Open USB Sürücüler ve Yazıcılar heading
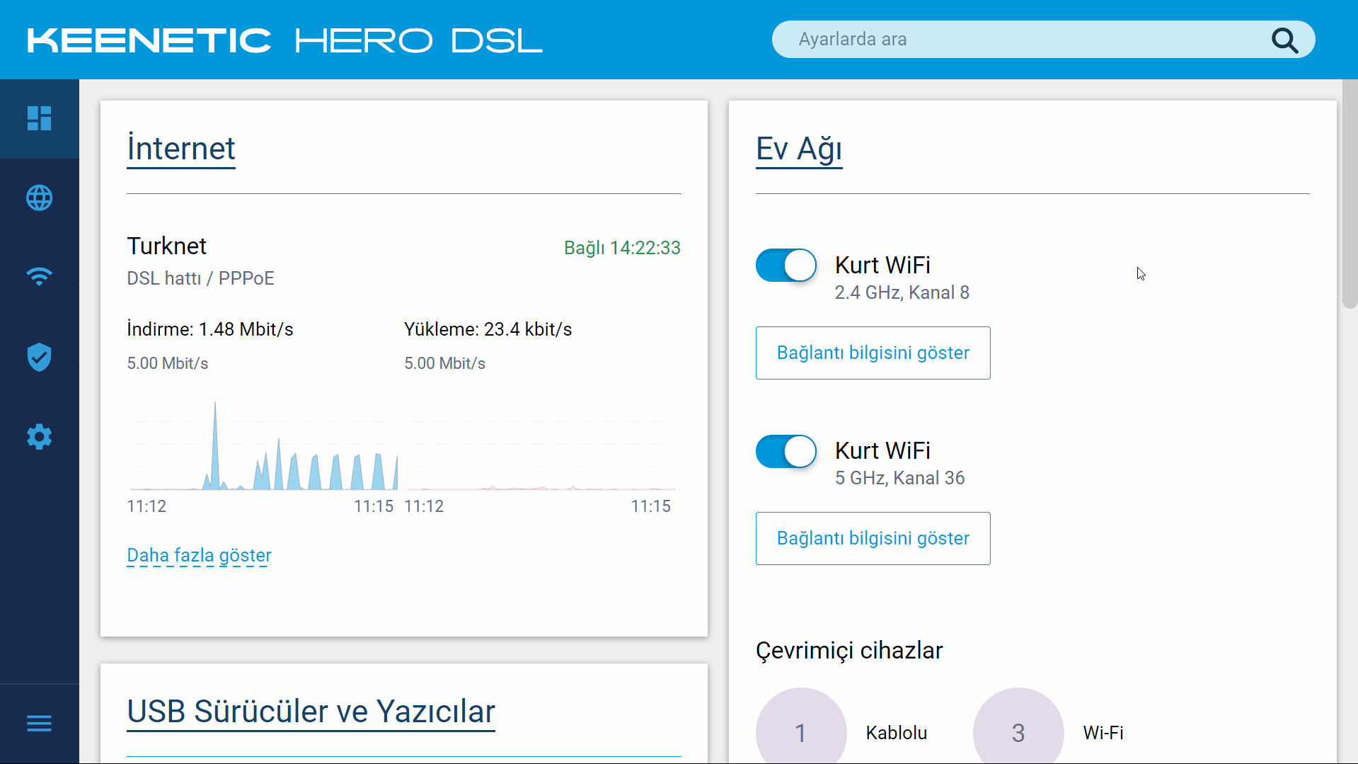The image size is (1358, 764). tap(311, 712)
